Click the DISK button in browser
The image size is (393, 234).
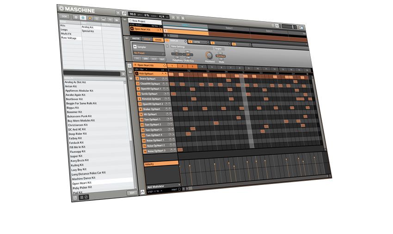click(x=64, y=16)
